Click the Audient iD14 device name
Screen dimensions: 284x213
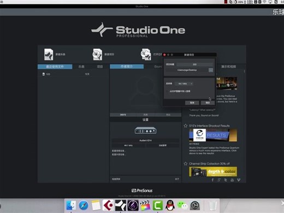[145, 140]
